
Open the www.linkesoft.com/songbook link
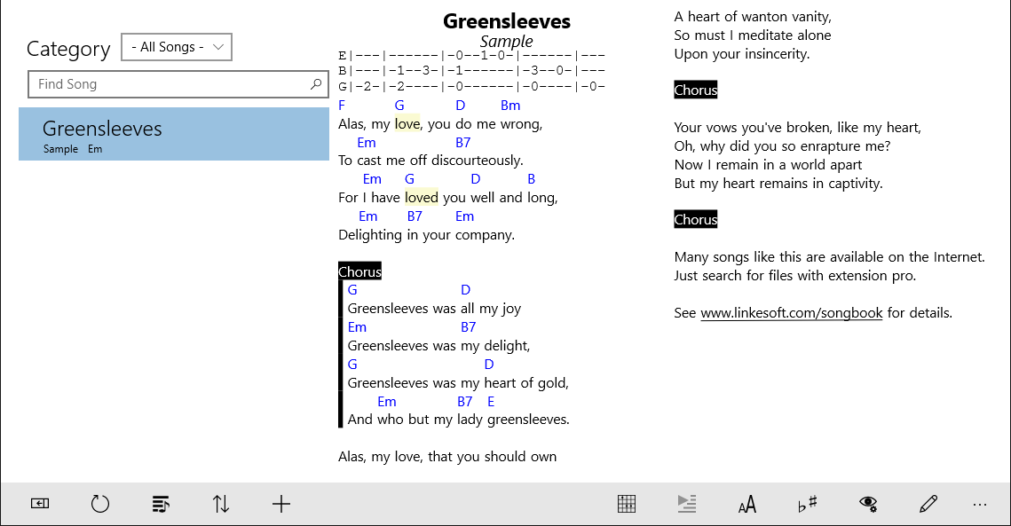point(791,312)
